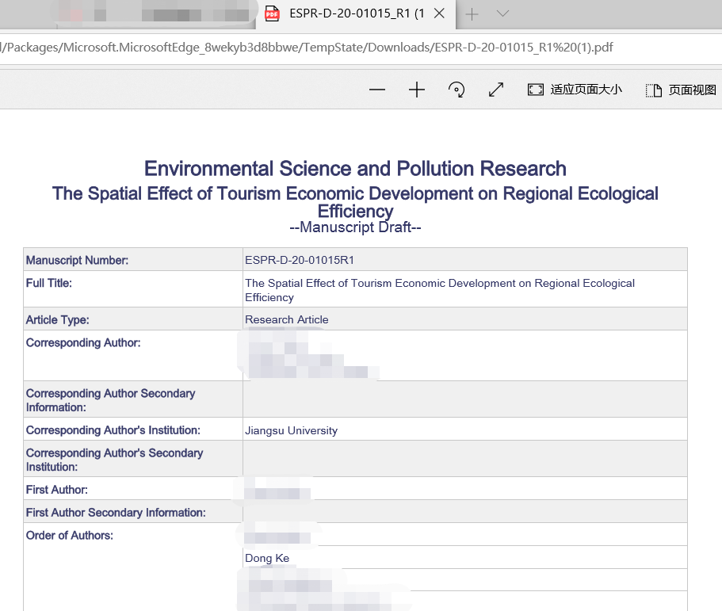Click the address bar file path

click(308, 48)
